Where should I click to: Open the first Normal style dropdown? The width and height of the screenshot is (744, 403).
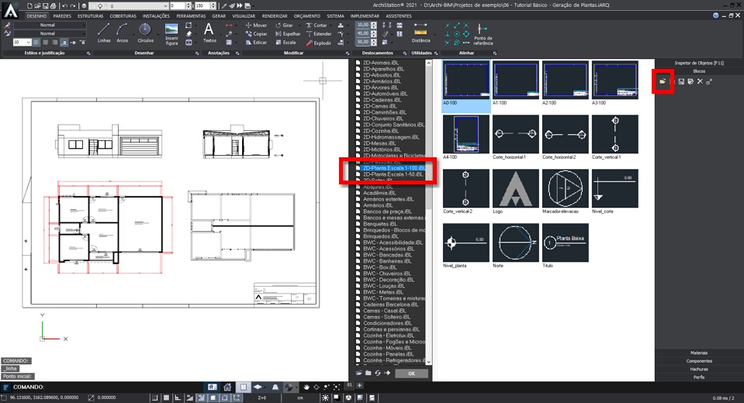click(50, 25)
